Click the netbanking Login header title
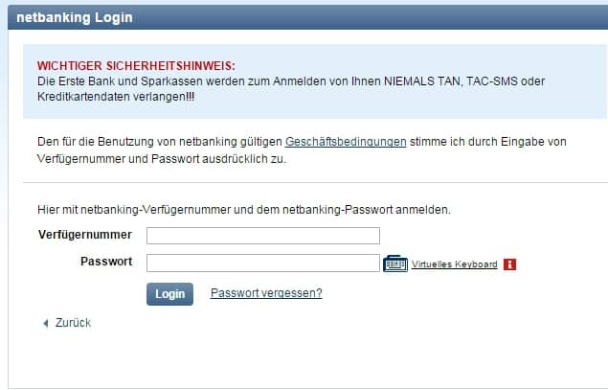Image resolution: width=608 pixels, height=390 pixels. tap(75, 17)
